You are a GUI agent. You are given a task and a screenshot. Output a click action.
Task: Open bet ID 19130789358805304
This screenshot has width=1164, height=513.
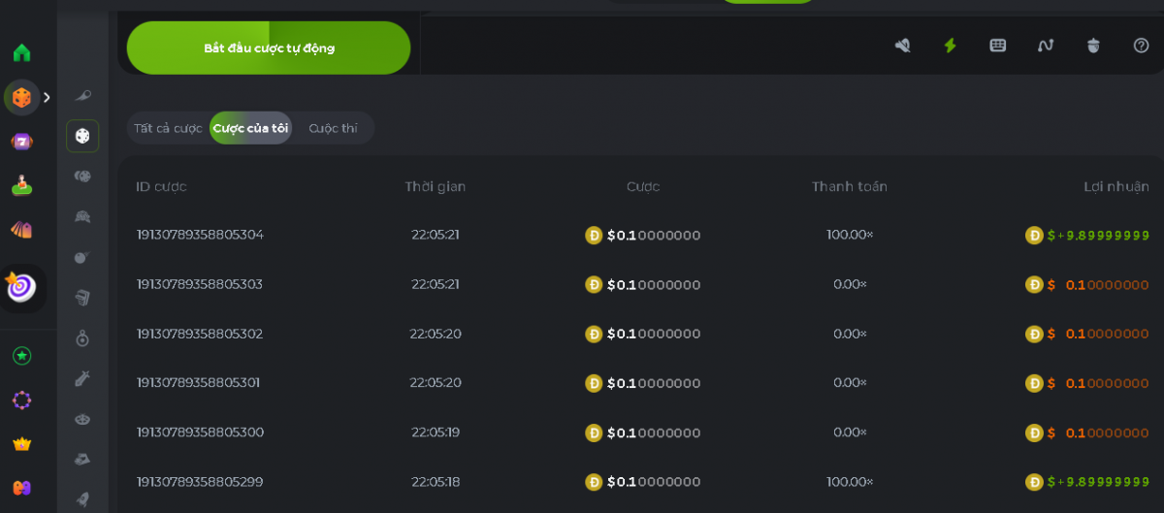[x=200, y=235]
